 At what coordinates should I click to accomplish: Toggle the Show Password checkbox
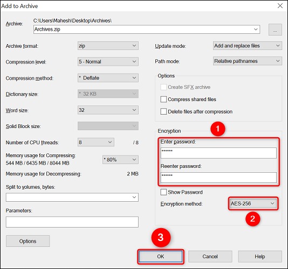[163, 192]
